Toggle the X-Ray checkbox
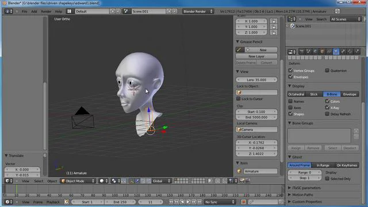Image resolution: width=368 pixels, height=207 pixels. coord(327,108)
